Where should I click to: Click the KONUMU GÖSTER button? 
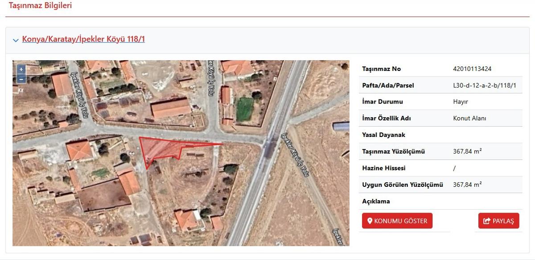tap(397, 221)
